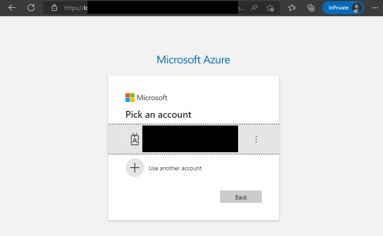Image resolution: width=383 pixels, height=236 pixels.
Task: Click the work account badge icon
Action: pyautogui.click(x=135, y=139)
